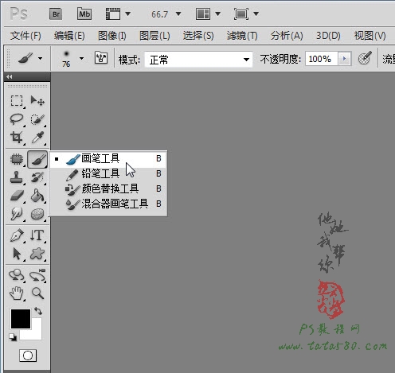
Task: Open the brush preset picker arrow
Action: pyautogui.click(x=82, y=58)
